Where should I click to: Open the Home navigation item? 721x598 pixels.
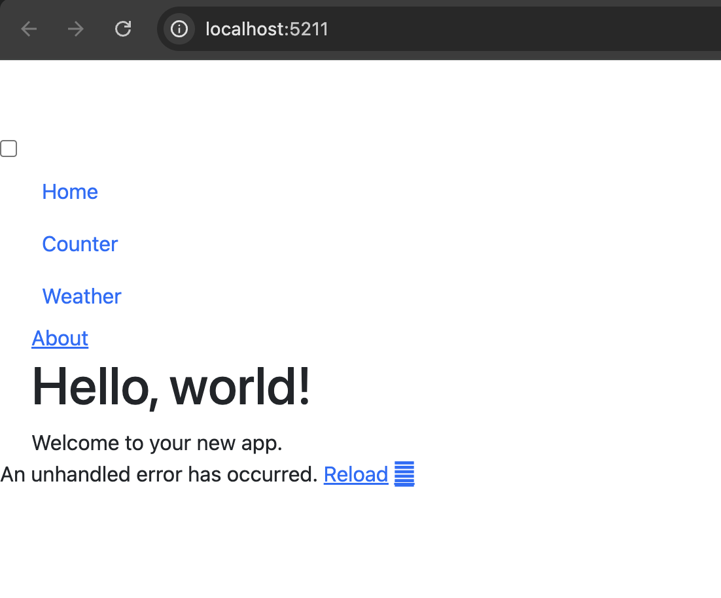pos(70,192)
